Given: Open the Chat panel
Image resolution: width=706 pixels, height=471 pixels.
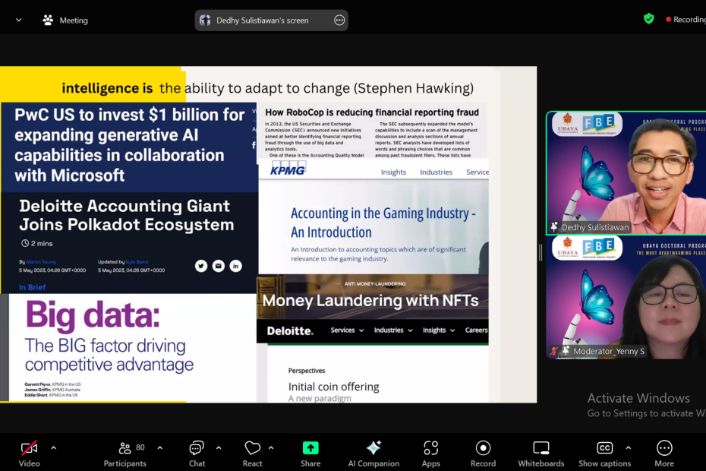Looking at the screenshot, I should [x=197, y=454].
